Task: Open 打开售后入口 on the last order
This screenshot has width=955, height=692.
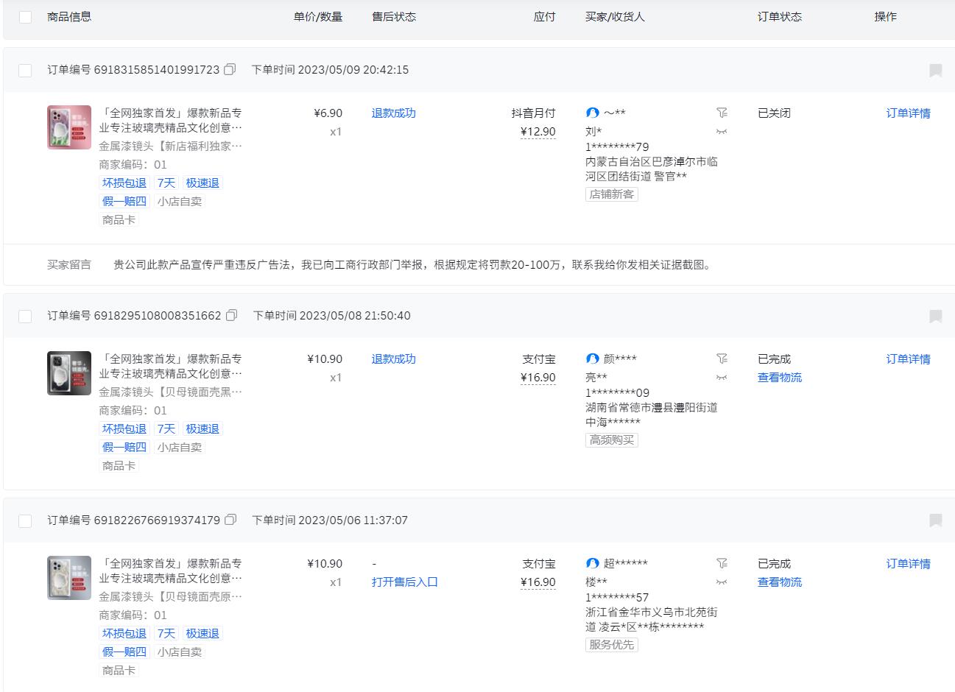Action: [404, 582]
